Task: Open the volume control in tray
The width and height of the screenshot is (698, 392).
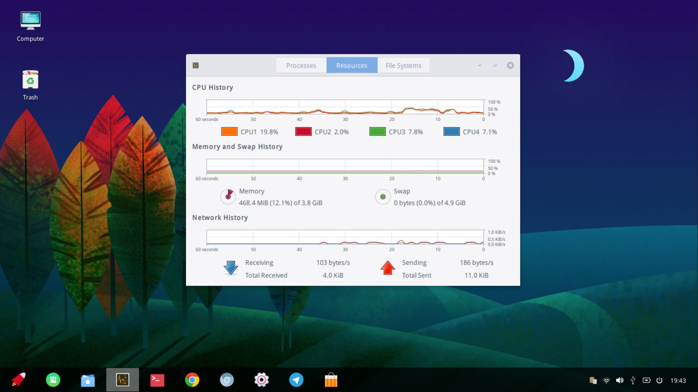Action: click(x=619, y=380)
